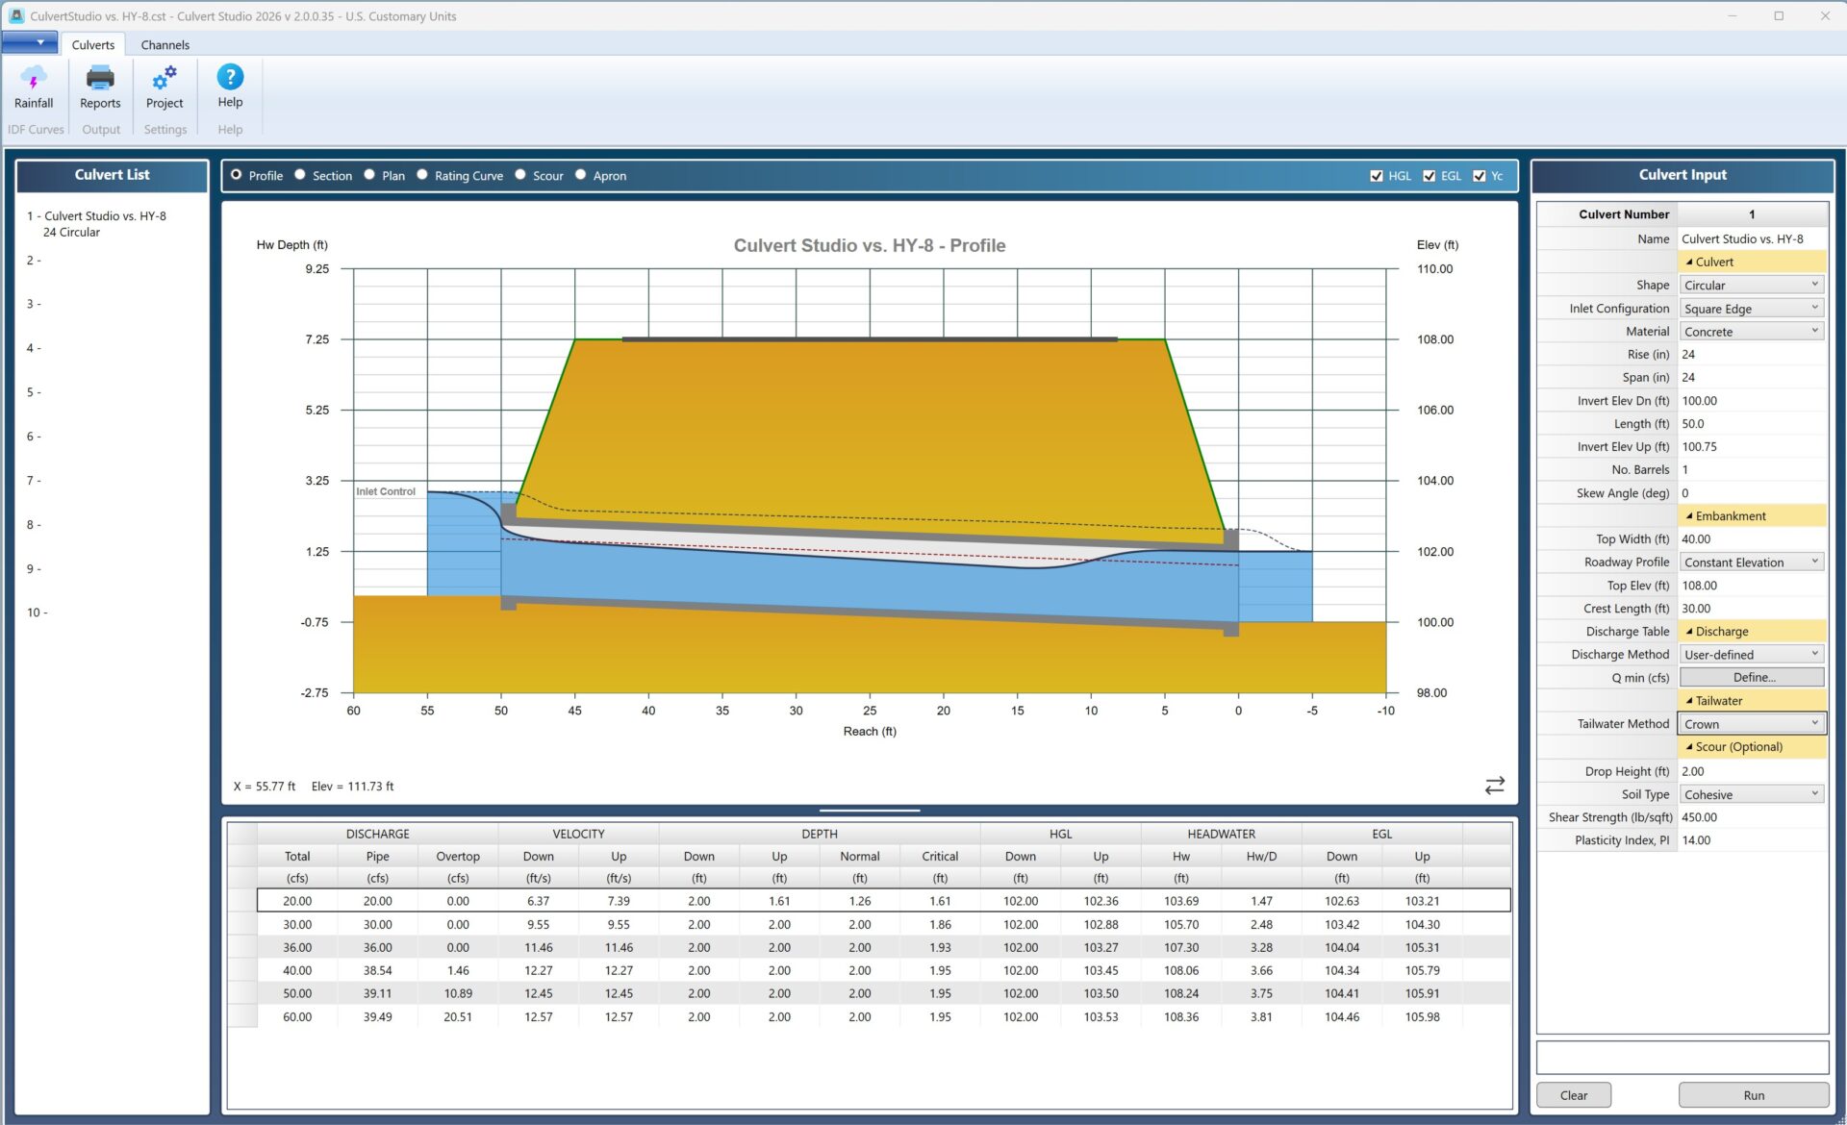The image size is (1847, 1125).
Task: Select the Profile view radio button
Action: pyautogui.click(x=236, y=175)
